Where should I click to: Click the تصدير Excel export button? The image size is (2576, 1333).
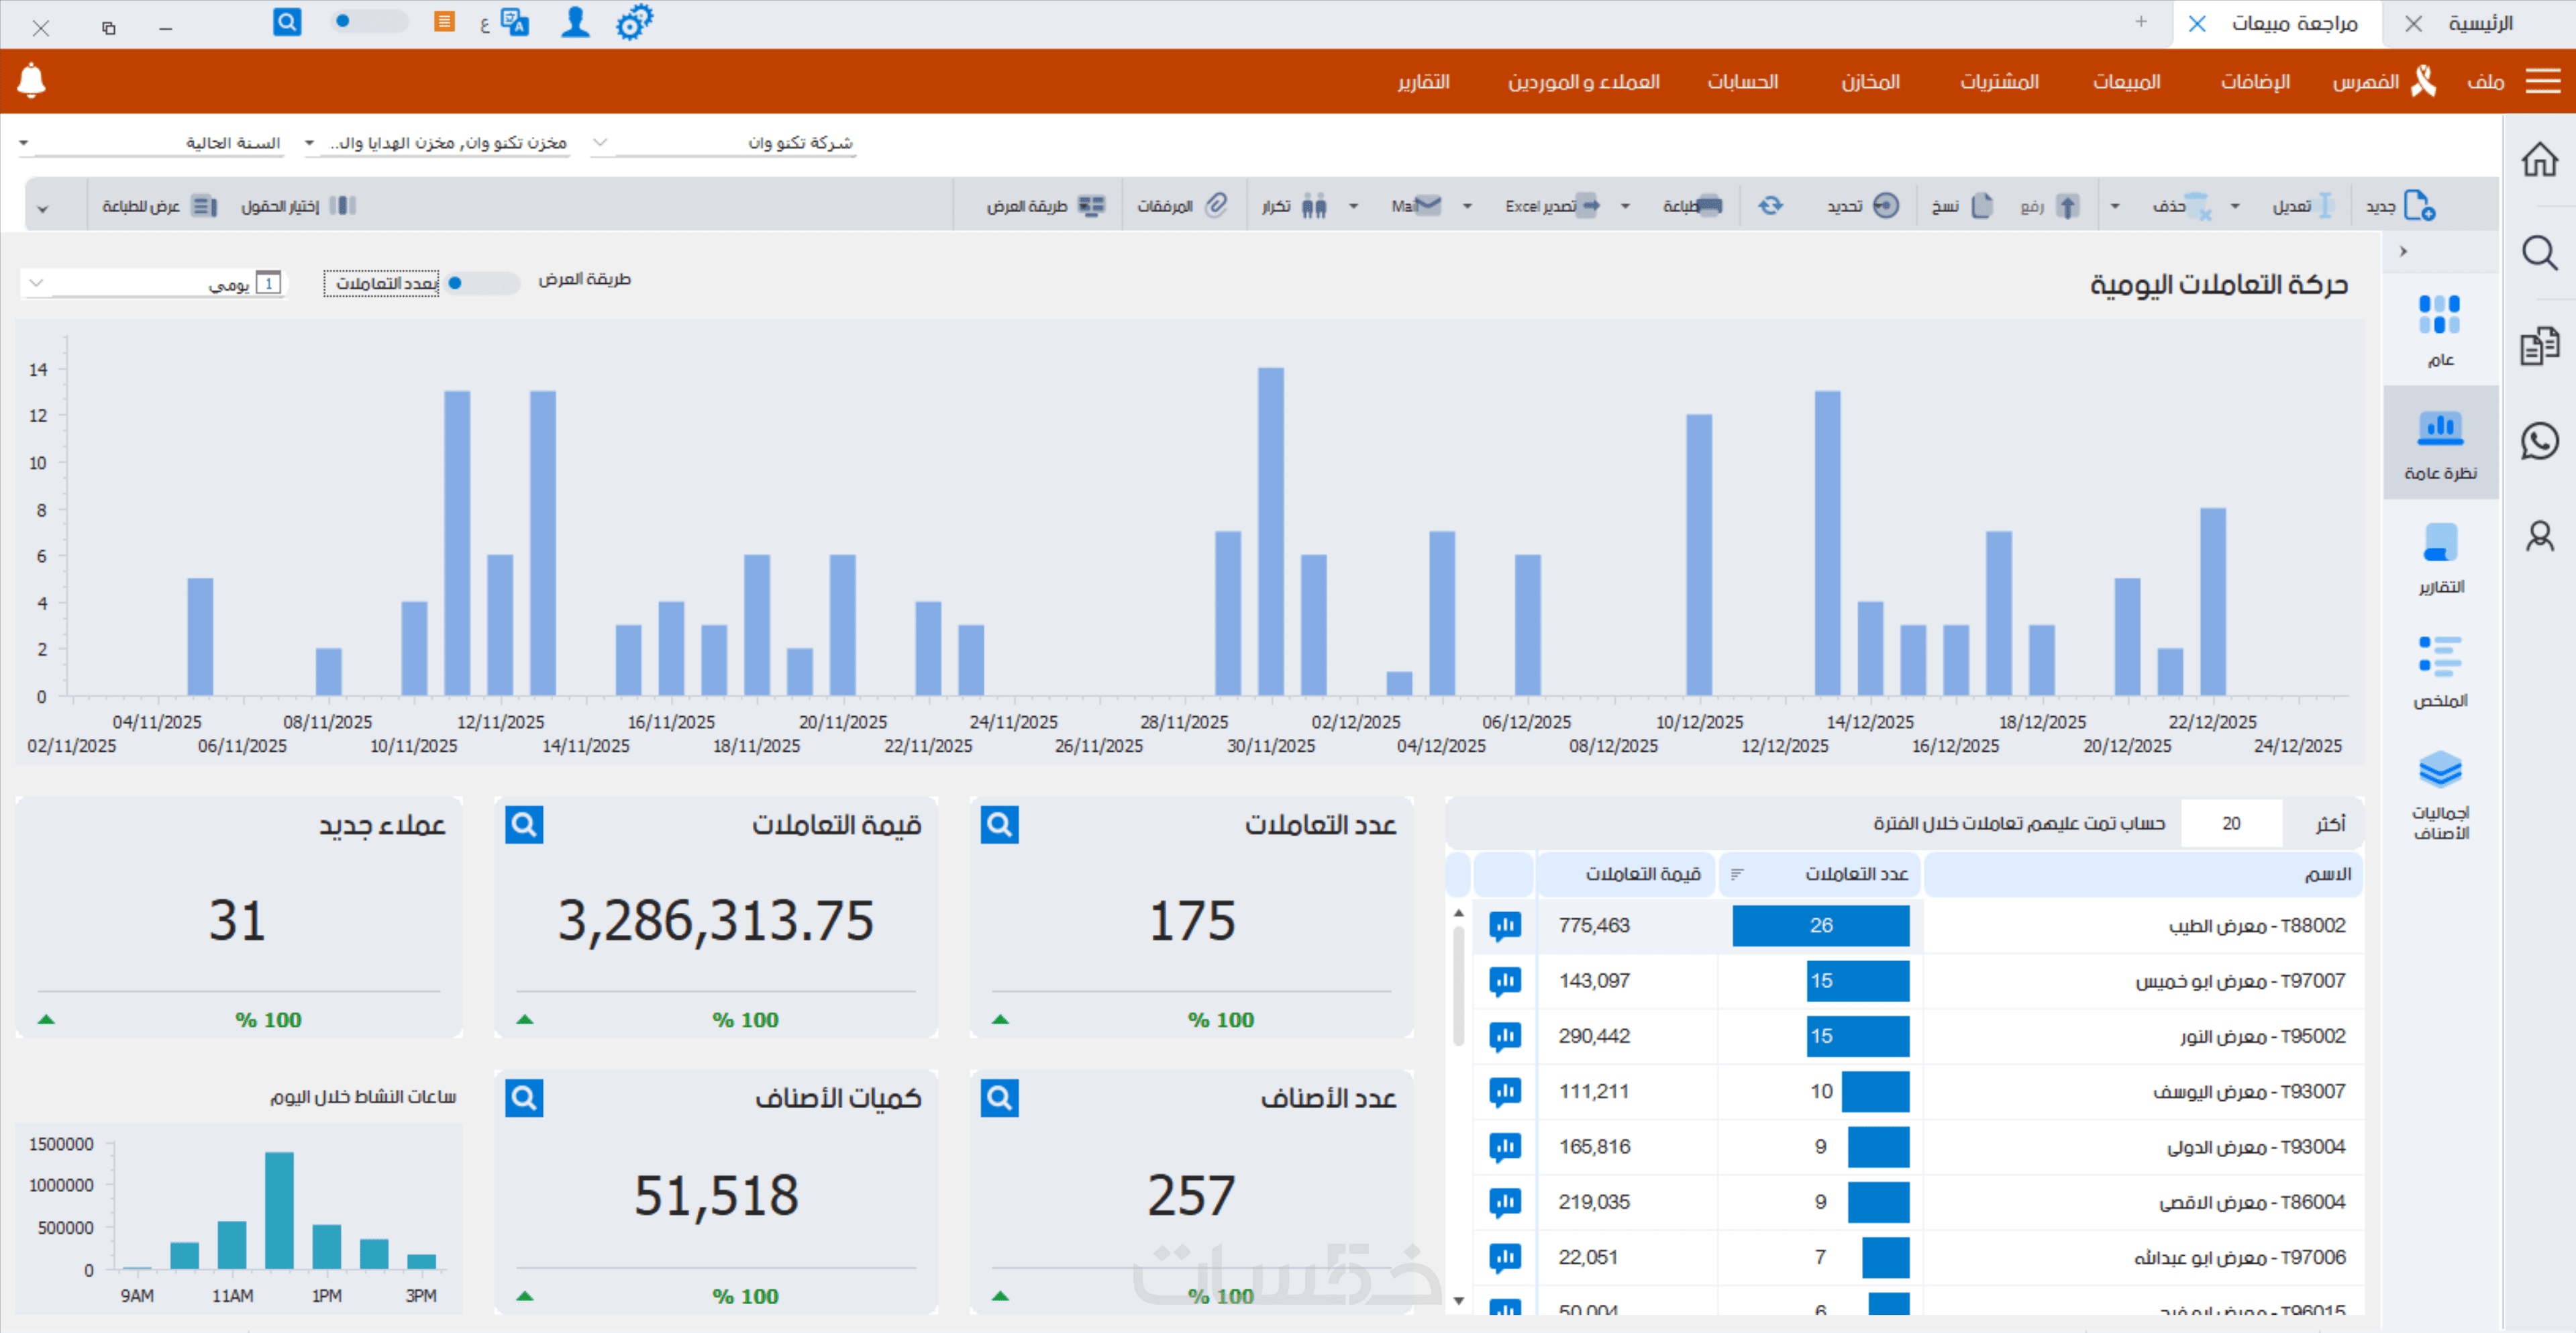click(1551, 206)
